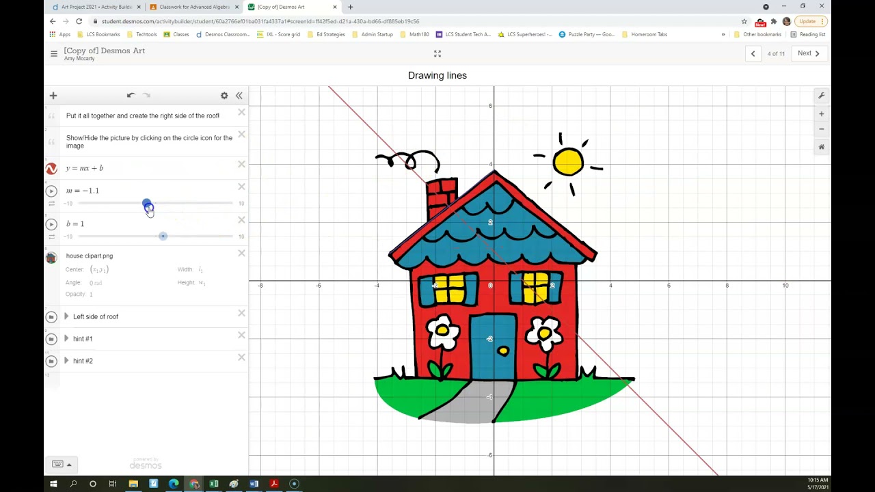Zoom out on the graph
The height and width of the screenshot is (492, 875).
[x=822, y=129]
